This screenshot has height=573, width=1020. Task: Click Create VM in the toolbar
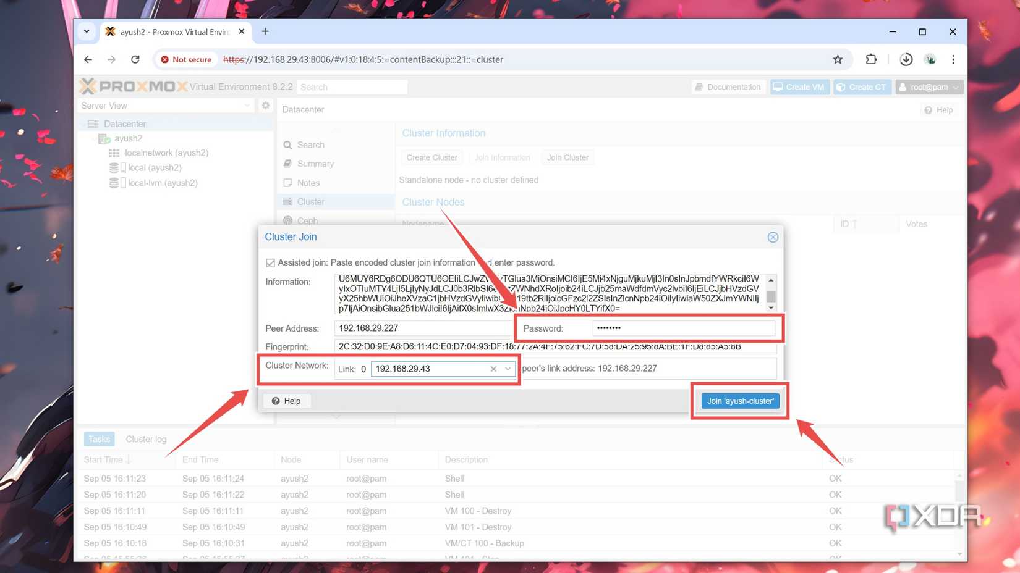coord(799,86)
